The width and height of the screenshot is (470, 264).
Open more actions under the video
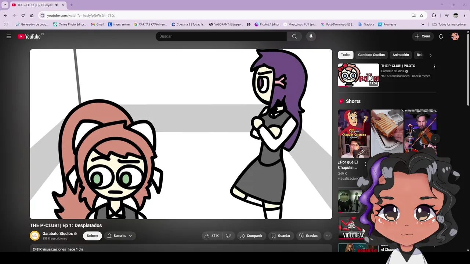[328, 236]
